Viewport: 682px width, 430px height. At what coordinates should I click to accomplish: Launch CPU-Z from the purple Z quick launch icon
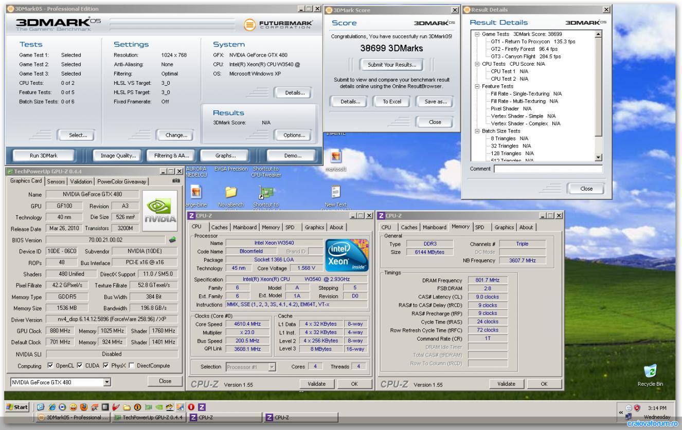click(201, 406)
